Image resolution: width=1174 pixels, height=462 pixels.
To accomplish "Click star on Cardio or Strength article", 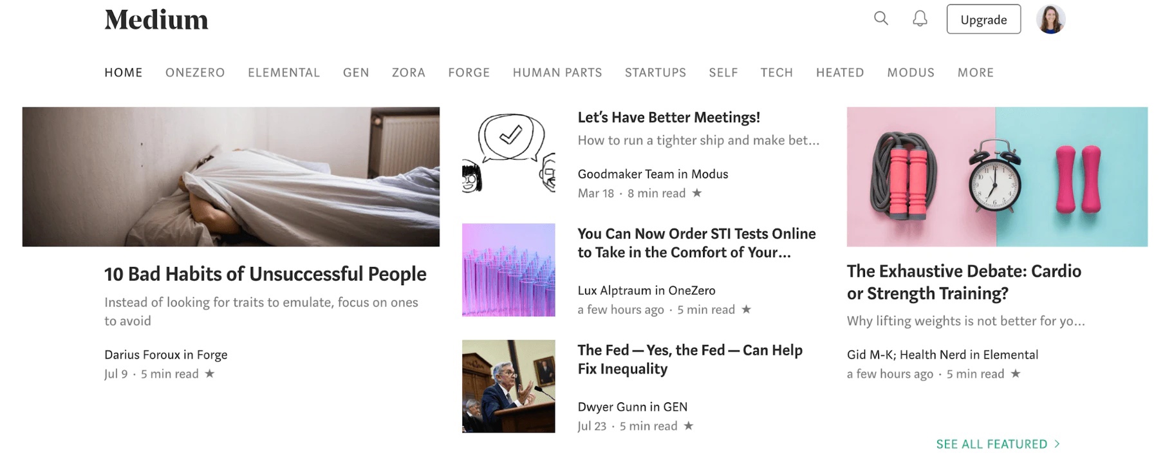I will click(1015, 374).
